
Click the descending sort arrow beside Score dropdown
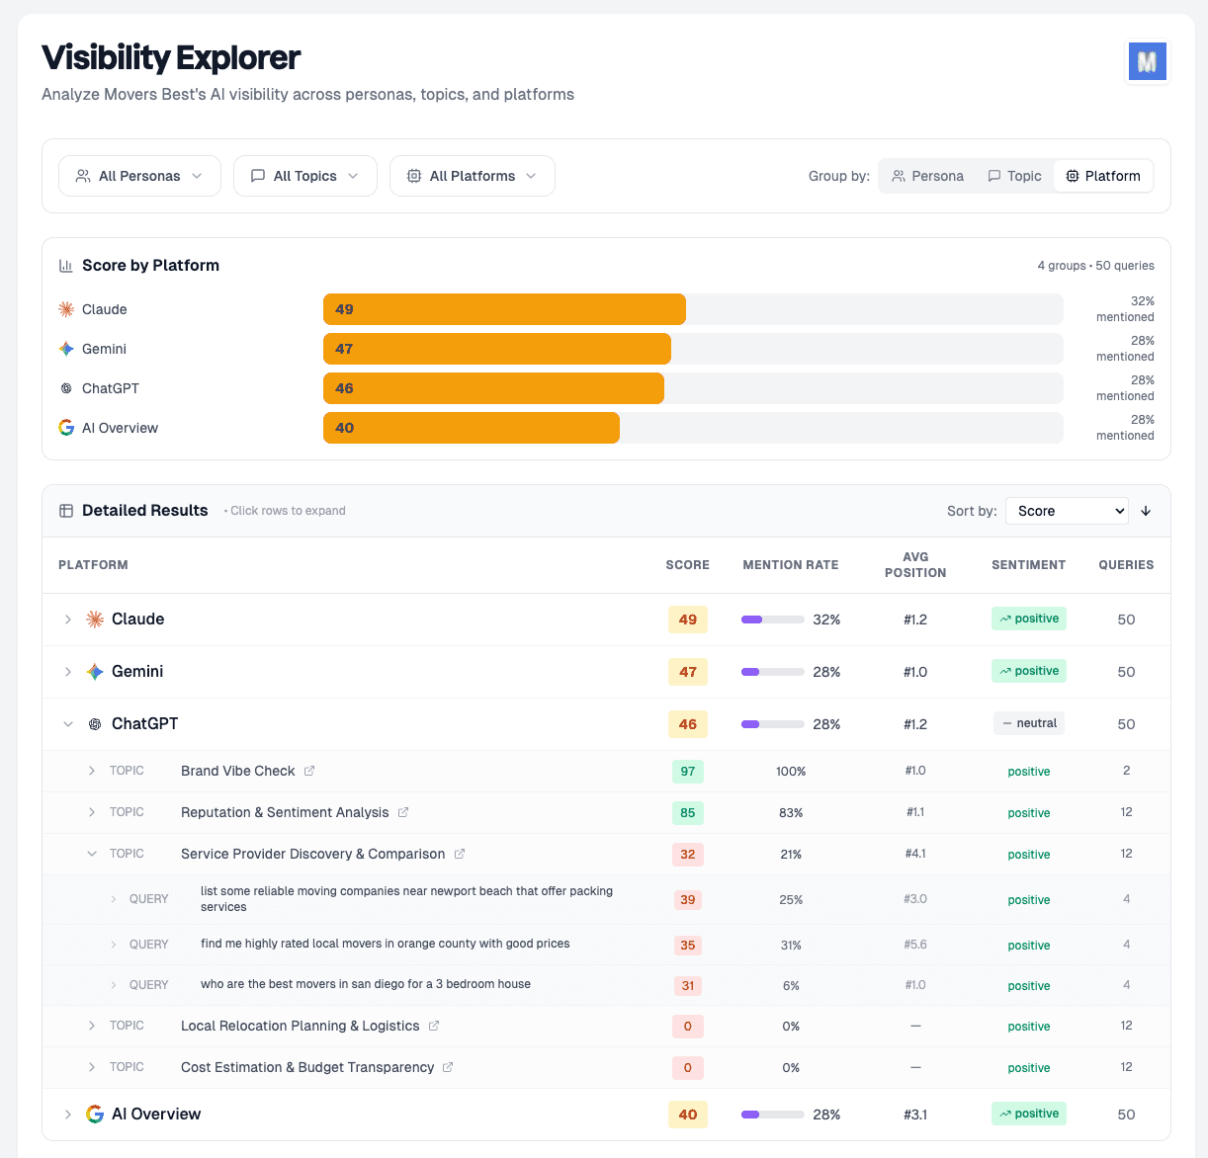[1146, 511]
